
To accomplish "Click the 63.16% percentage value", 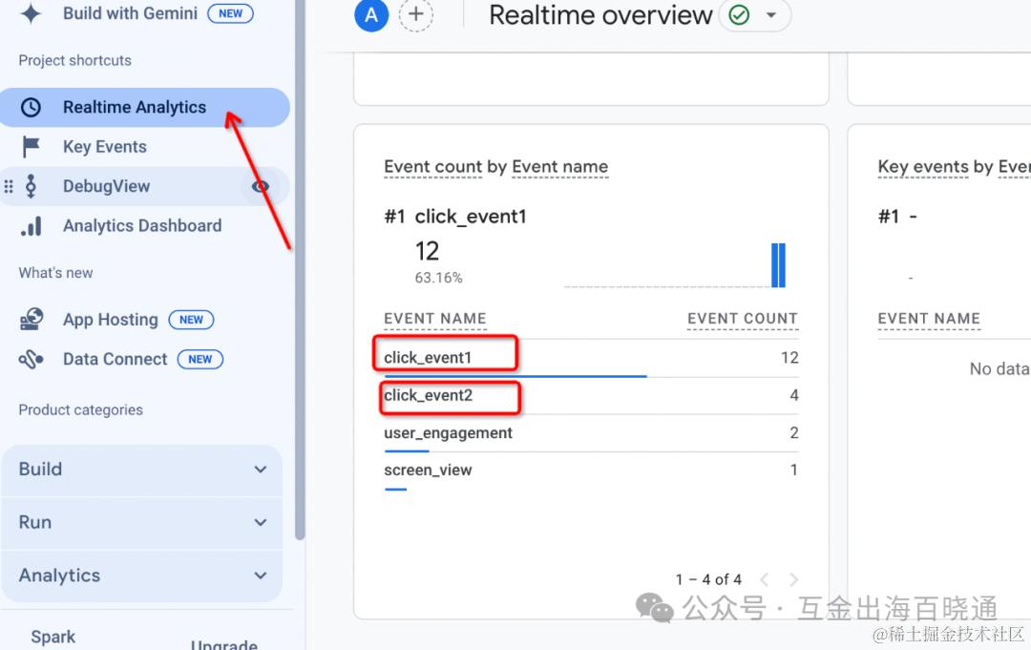I will [438, 278].
